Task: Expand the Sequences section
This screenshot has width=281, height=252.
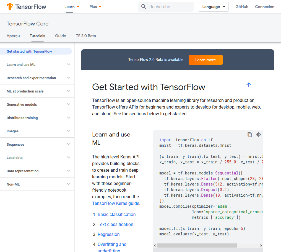Action: [37, 144]
